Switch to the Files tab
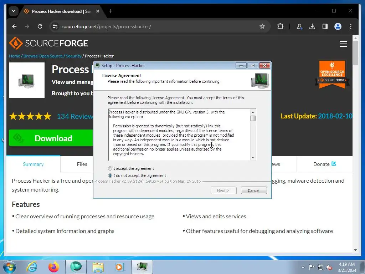Viewport: 365px width, 274px height. [x=82, y=164]
